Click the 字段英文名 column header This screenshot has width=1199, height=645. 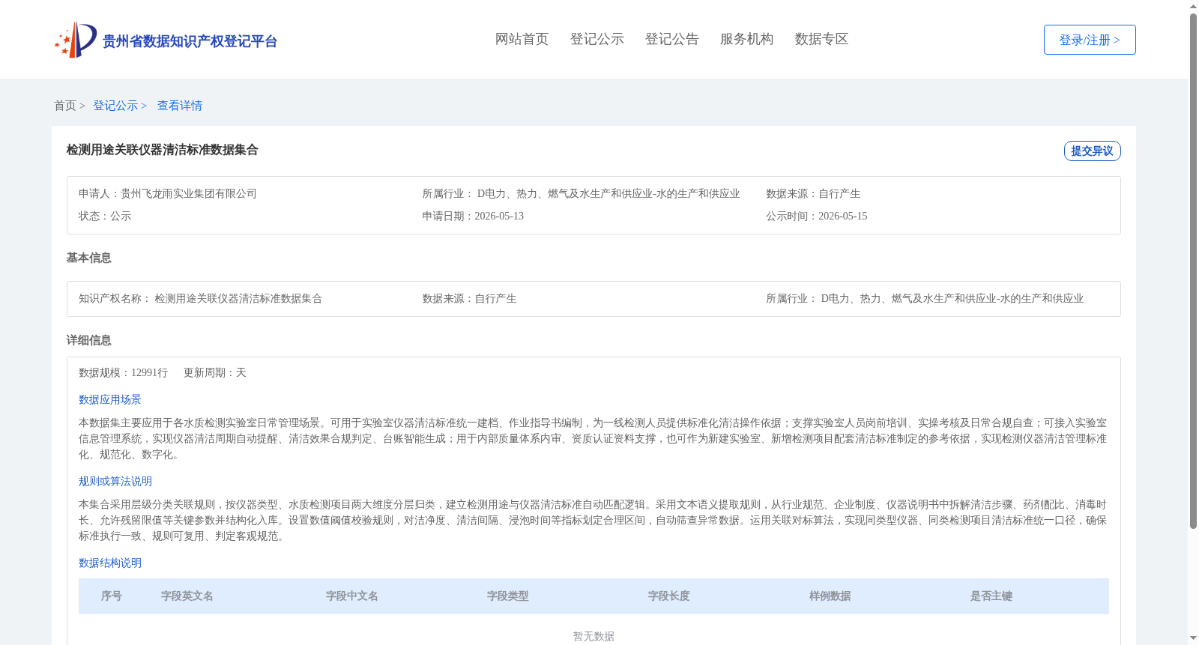187,596
